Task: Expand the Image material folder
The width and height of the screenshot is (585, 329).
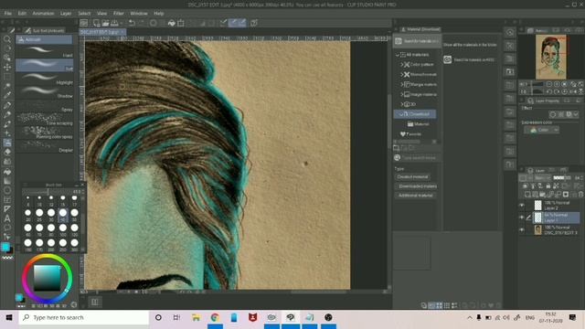Action: (402, 95)
